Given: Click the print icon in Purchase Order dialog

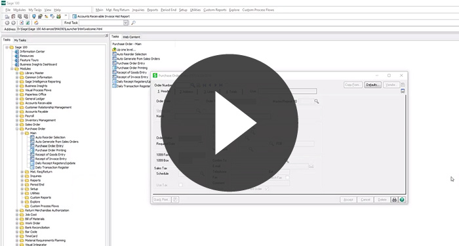Looking at the screenshot, I should click(394, 199).
